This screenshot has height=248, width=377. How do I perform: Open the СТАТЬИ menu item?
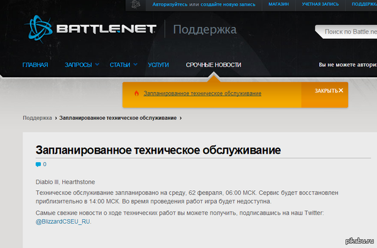click(x=120, y=65)
